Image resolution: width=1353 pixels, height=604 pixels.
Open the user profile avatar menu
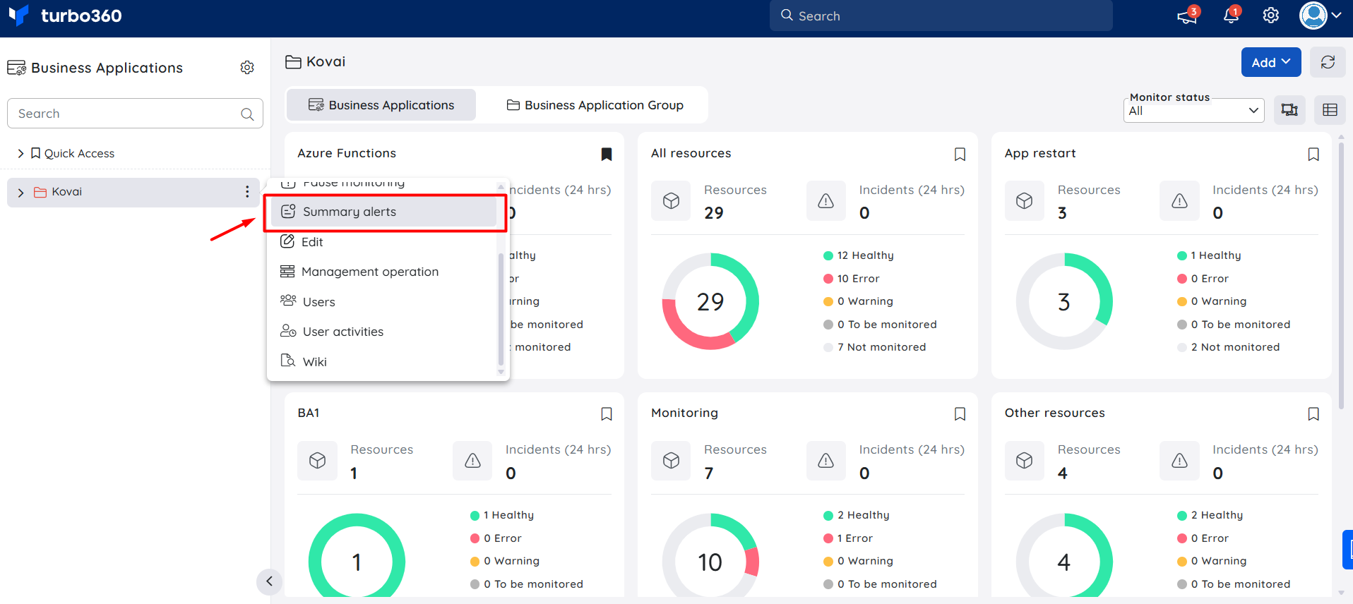tap(1321, 16)
